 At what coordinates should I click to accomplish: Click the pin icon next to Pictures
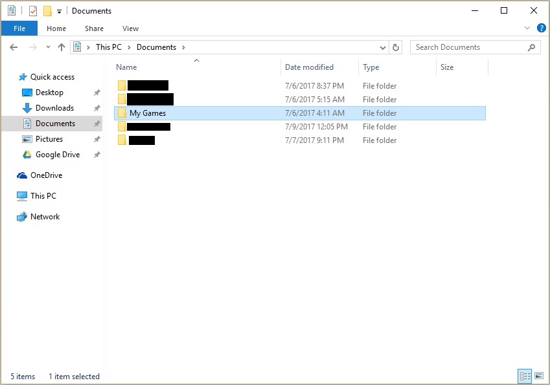[97, 139]
